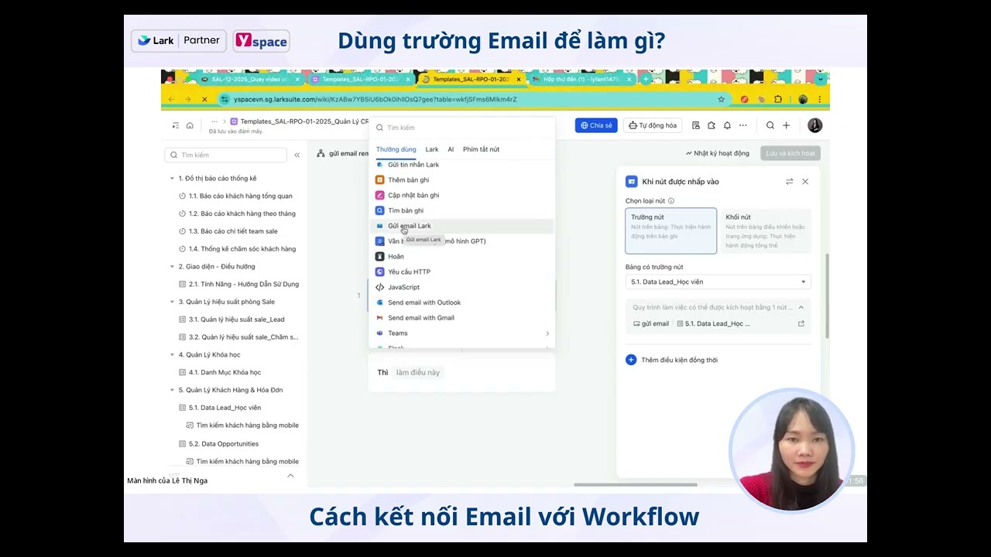Open a new browser tab
Viewport: 991px width, 557px height.
pos(646,79)
